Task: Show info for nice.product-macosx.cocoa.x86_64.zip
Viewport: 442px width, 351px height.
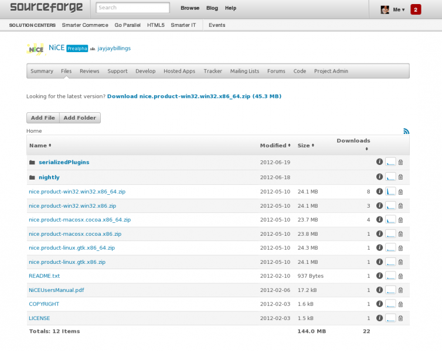Action: [x=379, y=219]
